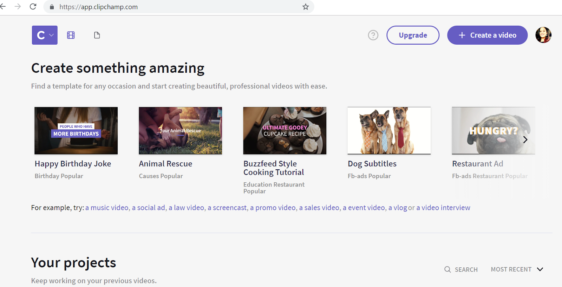Click the 'Causes Popular' tags text

(x=161, y=176)
